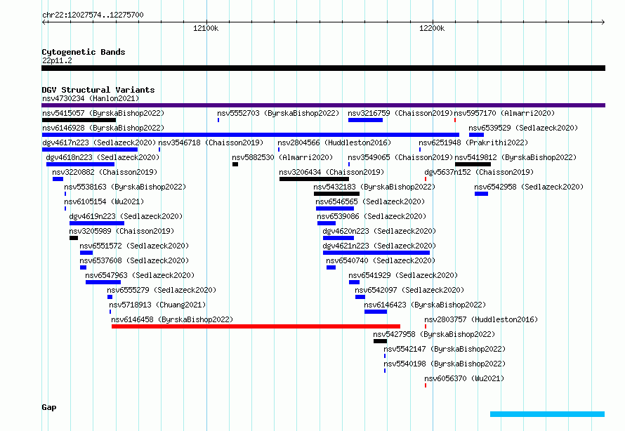Click nsv5538163 (ByrskaBishop2022) label
This screenshot has width=625, height=431.
(125, 187)
